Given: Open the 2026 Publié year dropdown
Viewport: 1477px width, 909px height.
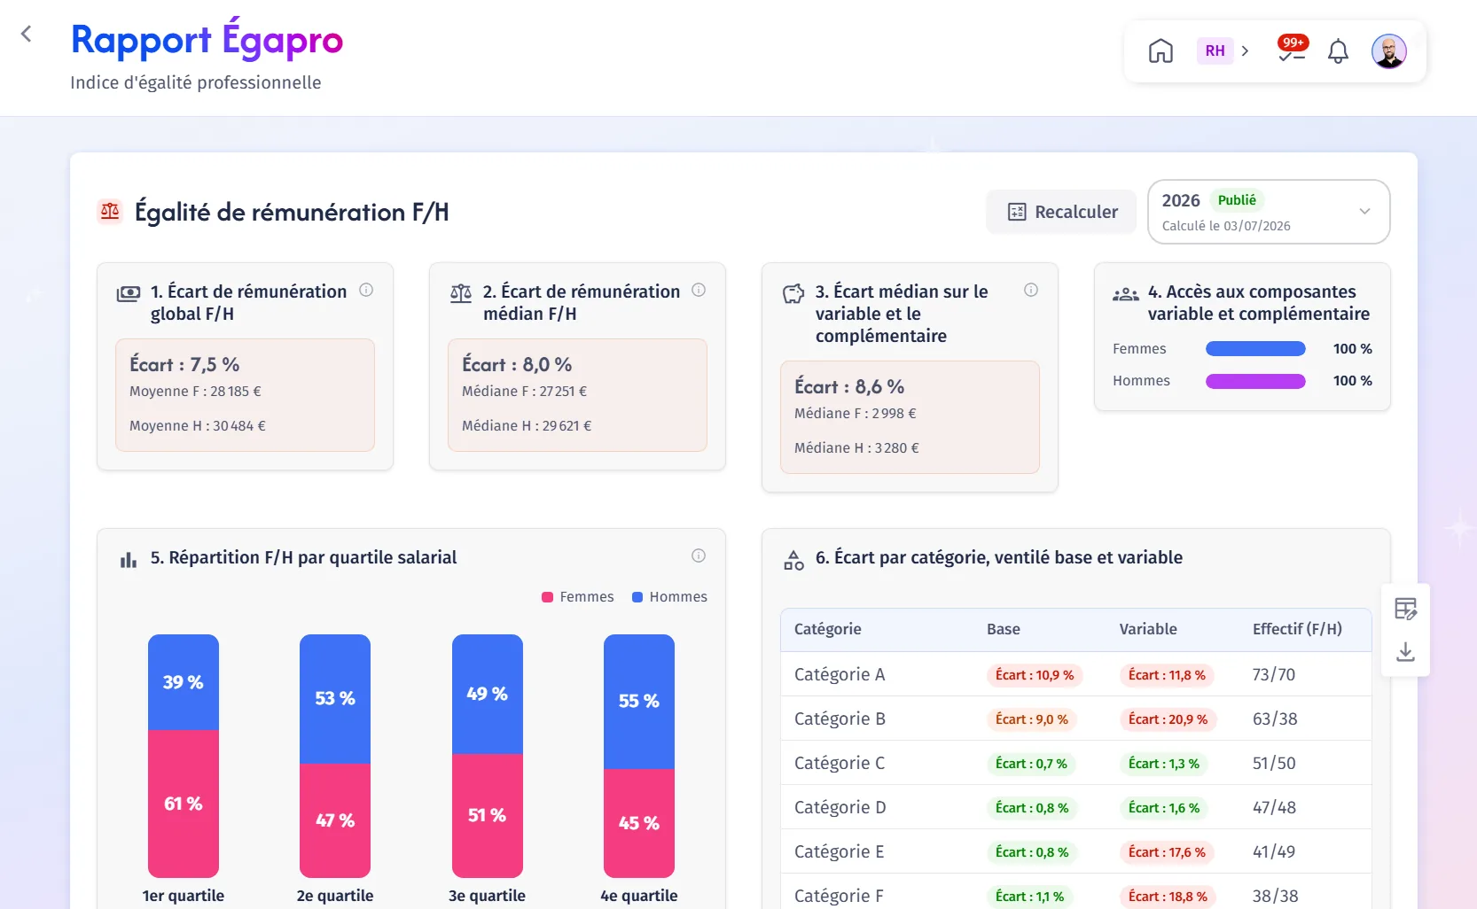Looking at the screenshot, I should [1269, 212].
